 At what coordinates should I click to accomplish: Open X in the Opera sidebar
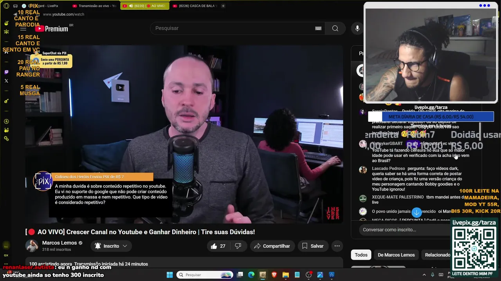(6, 81)
